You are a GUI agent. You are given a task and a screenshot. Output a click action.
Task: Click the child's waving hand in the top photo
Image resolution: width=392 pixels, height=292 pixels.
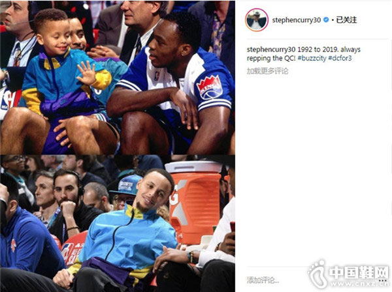87,72
